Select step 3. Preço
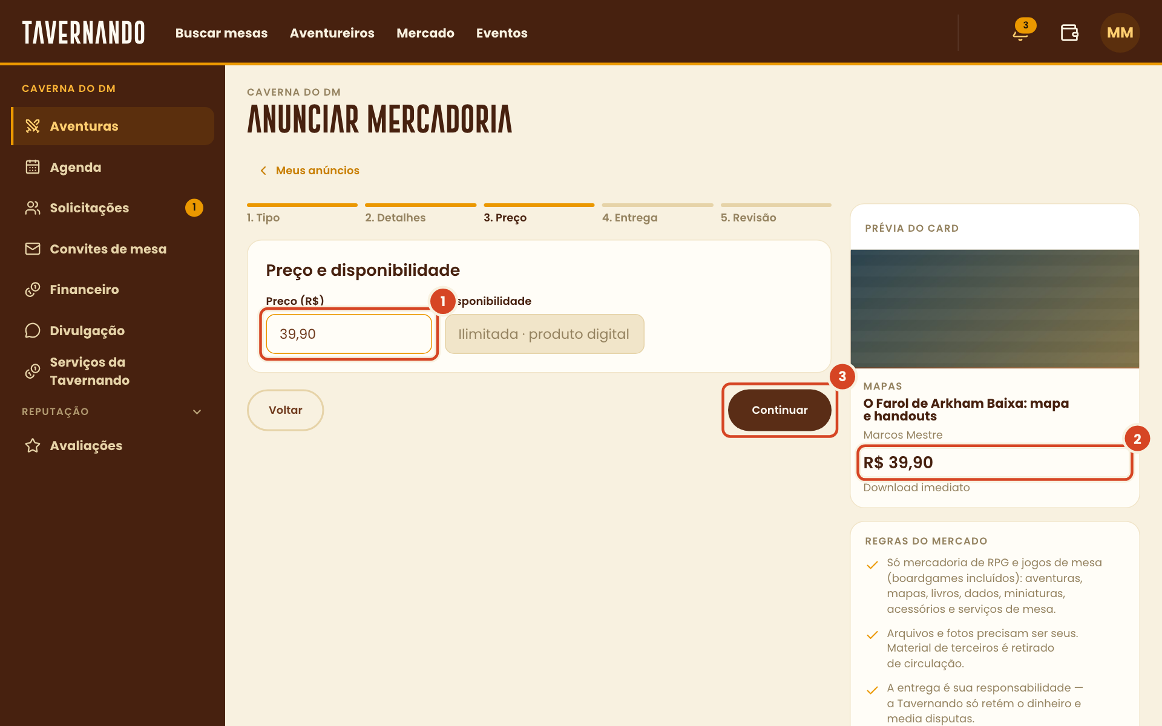This screenshot has height=726, width=1162. point(539,214)
